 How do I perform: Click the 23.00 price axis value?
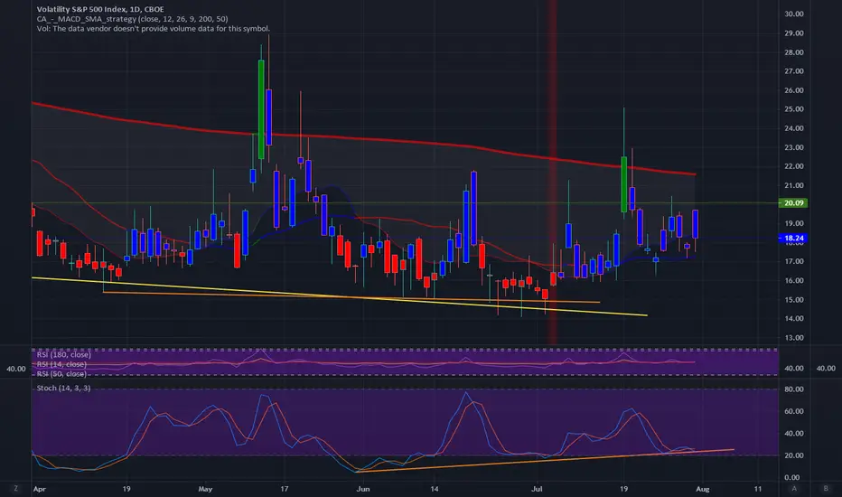point(794,147)
